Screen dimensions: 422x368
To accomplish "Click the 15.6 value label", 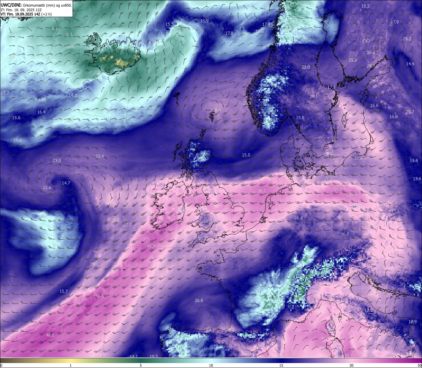I will 16,117.
